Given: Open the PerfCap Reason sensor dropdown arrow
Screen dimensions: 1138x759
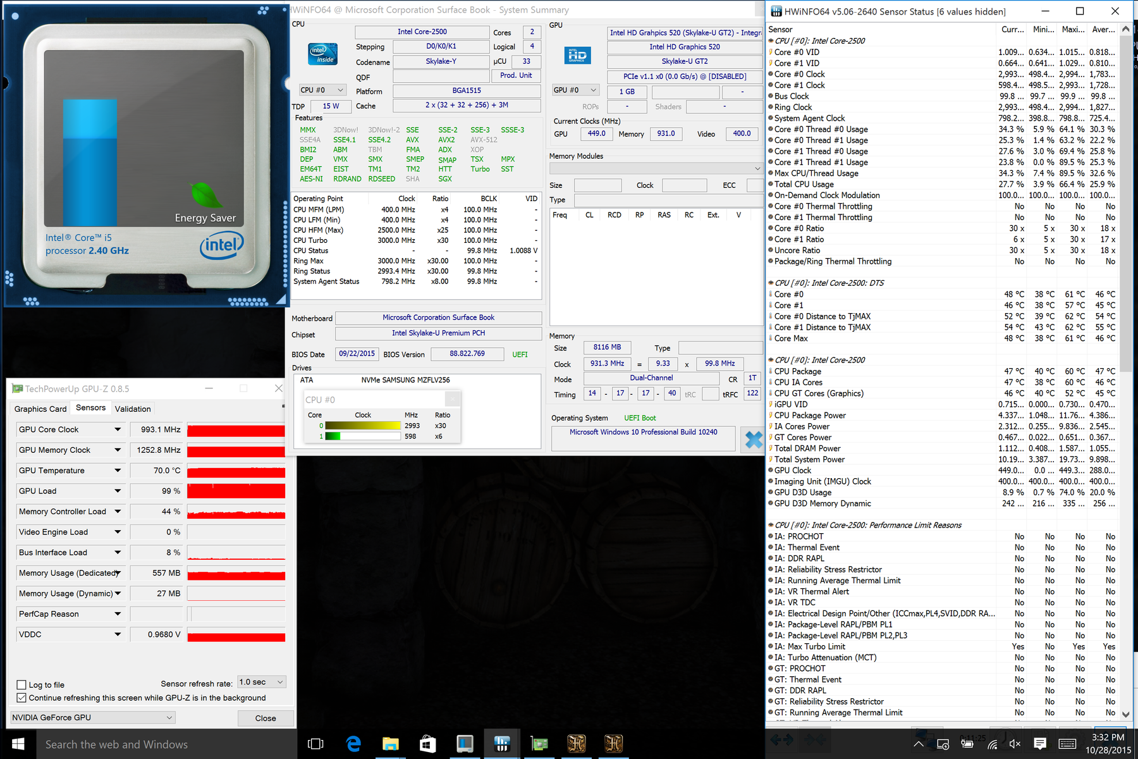Looking at the screenshot, I should 118,614.
